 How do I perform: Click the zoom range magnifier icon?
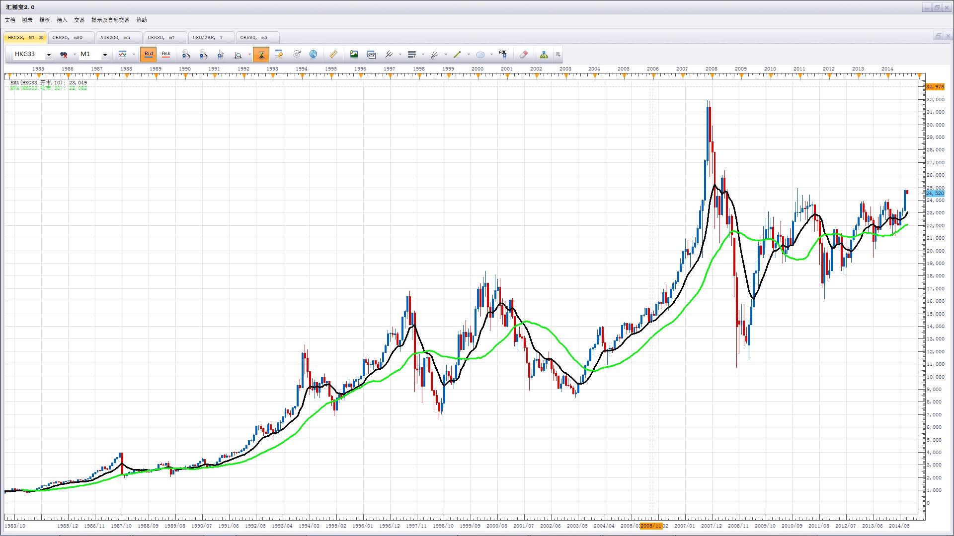[238, 55]
